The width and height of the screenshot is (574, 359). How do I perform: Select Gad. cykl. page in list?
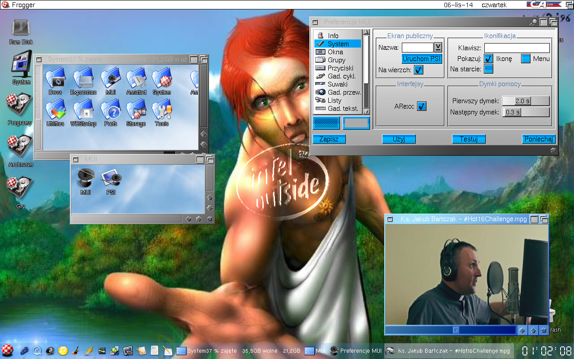338,76
